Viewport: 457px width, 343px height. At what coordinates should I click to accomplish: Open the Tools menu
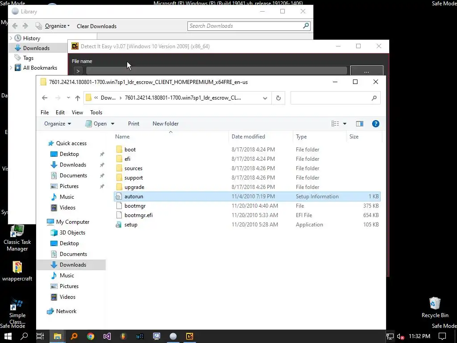pos(96,112)
